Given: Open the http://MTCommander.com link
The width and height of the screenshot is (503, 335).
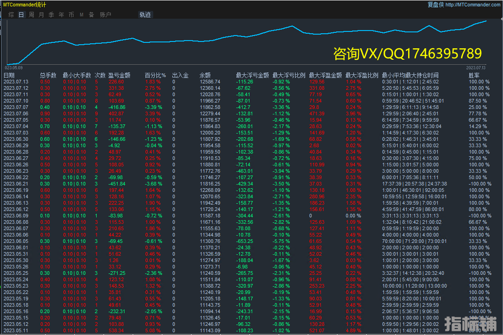Looking at the screenshot, I should pyautogui.click(x=472, y=5).
